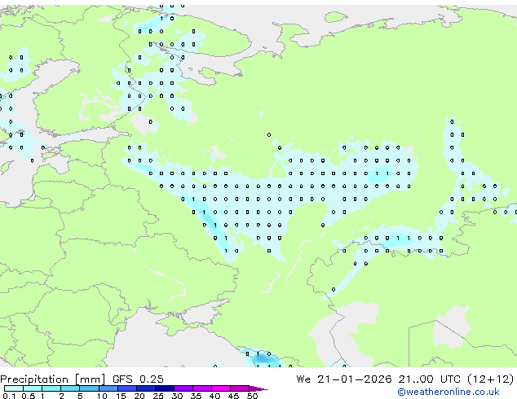Select the 0.5 to 1 mm legend swatch
The height and width of the screenshot is (399, 517).
point(33,388)
